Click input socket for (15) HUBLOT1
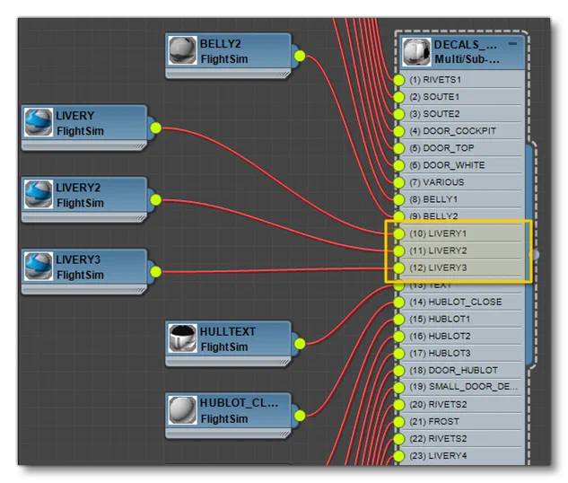 click(x=398, y=320)
